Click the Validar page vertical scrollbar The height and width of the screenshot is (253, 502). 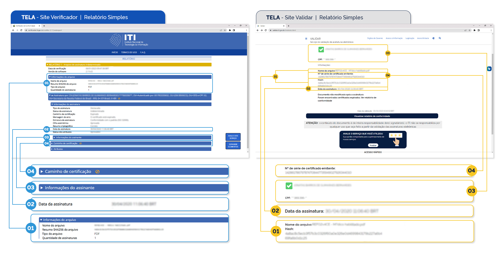pyautogui.click(x=493, y=94)
